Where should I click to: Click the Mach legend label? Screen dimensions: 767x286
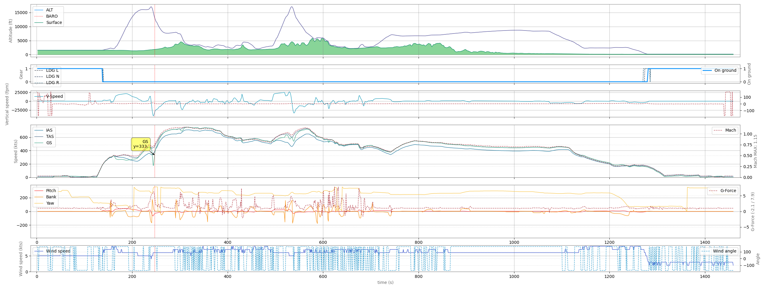[730, 130]
